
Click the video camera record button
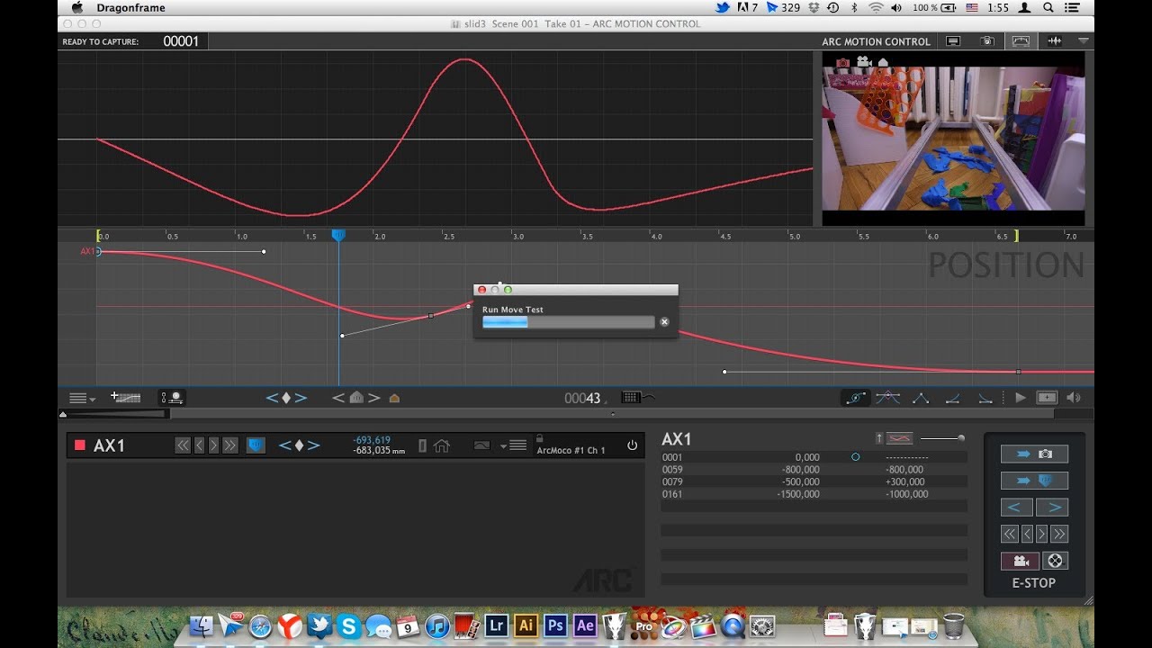tap(1021, 561)
